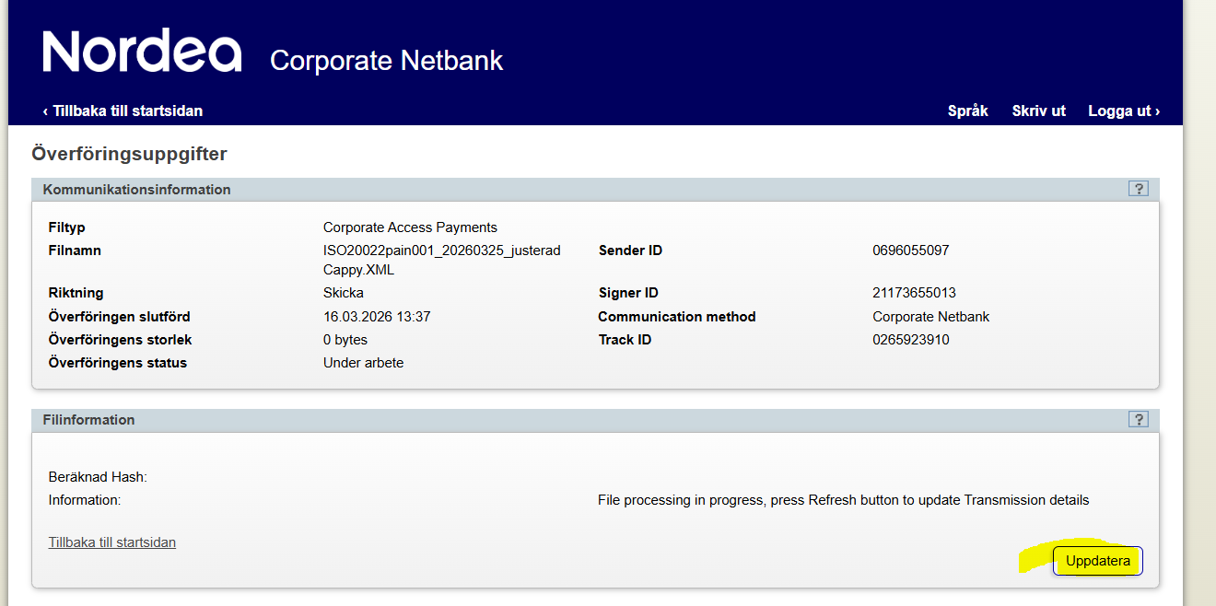Click the Filinformation section header bar
This screenshot has width=1216, height=606.
pos(595,419)
